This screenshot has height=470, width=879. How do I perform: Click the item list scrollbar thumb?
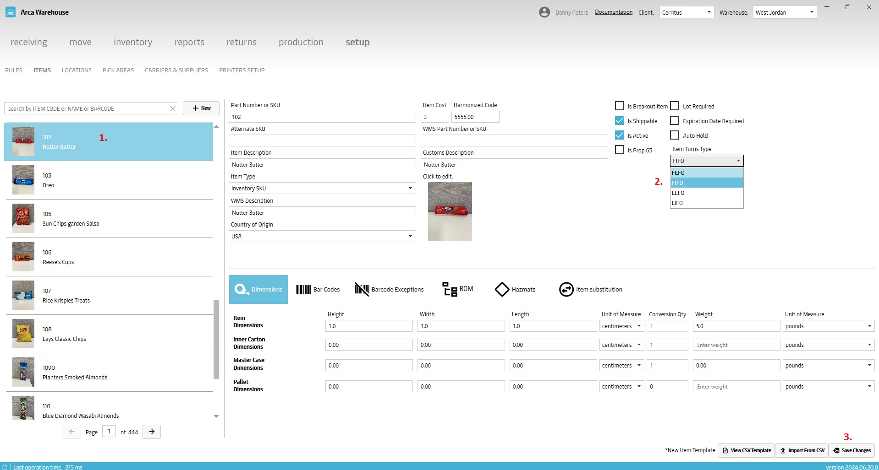tap(216, 339)
